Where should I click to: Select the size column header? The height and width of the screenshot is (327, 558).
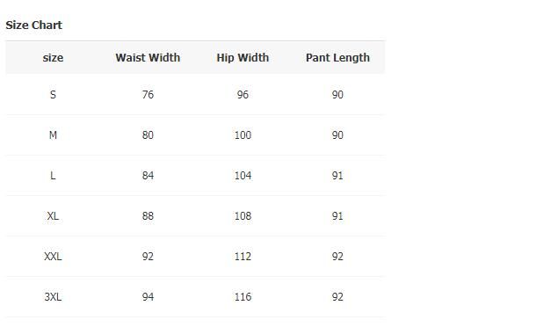click(53, 58)
